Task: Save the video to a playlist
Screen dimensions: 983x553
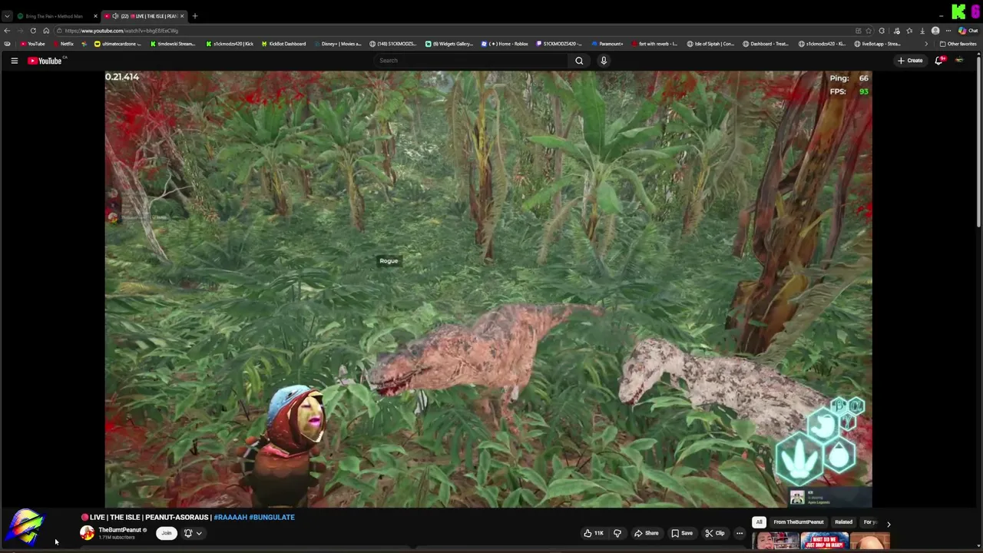Action: [681, 533]
